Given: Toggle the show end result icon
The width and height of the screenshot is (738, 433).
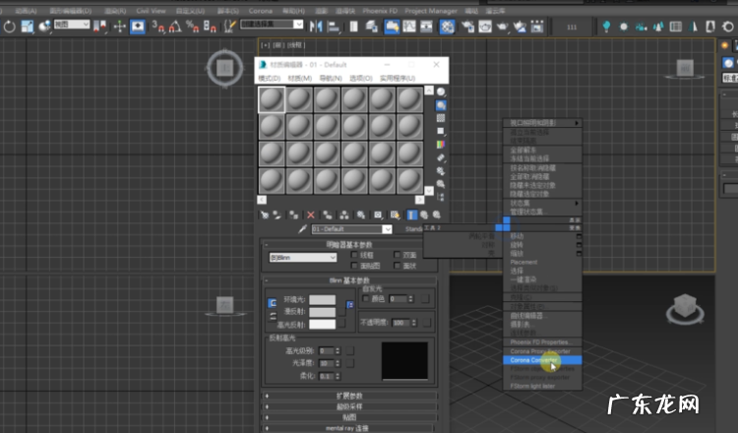Looking at the screenshot, I should [412, 216].
